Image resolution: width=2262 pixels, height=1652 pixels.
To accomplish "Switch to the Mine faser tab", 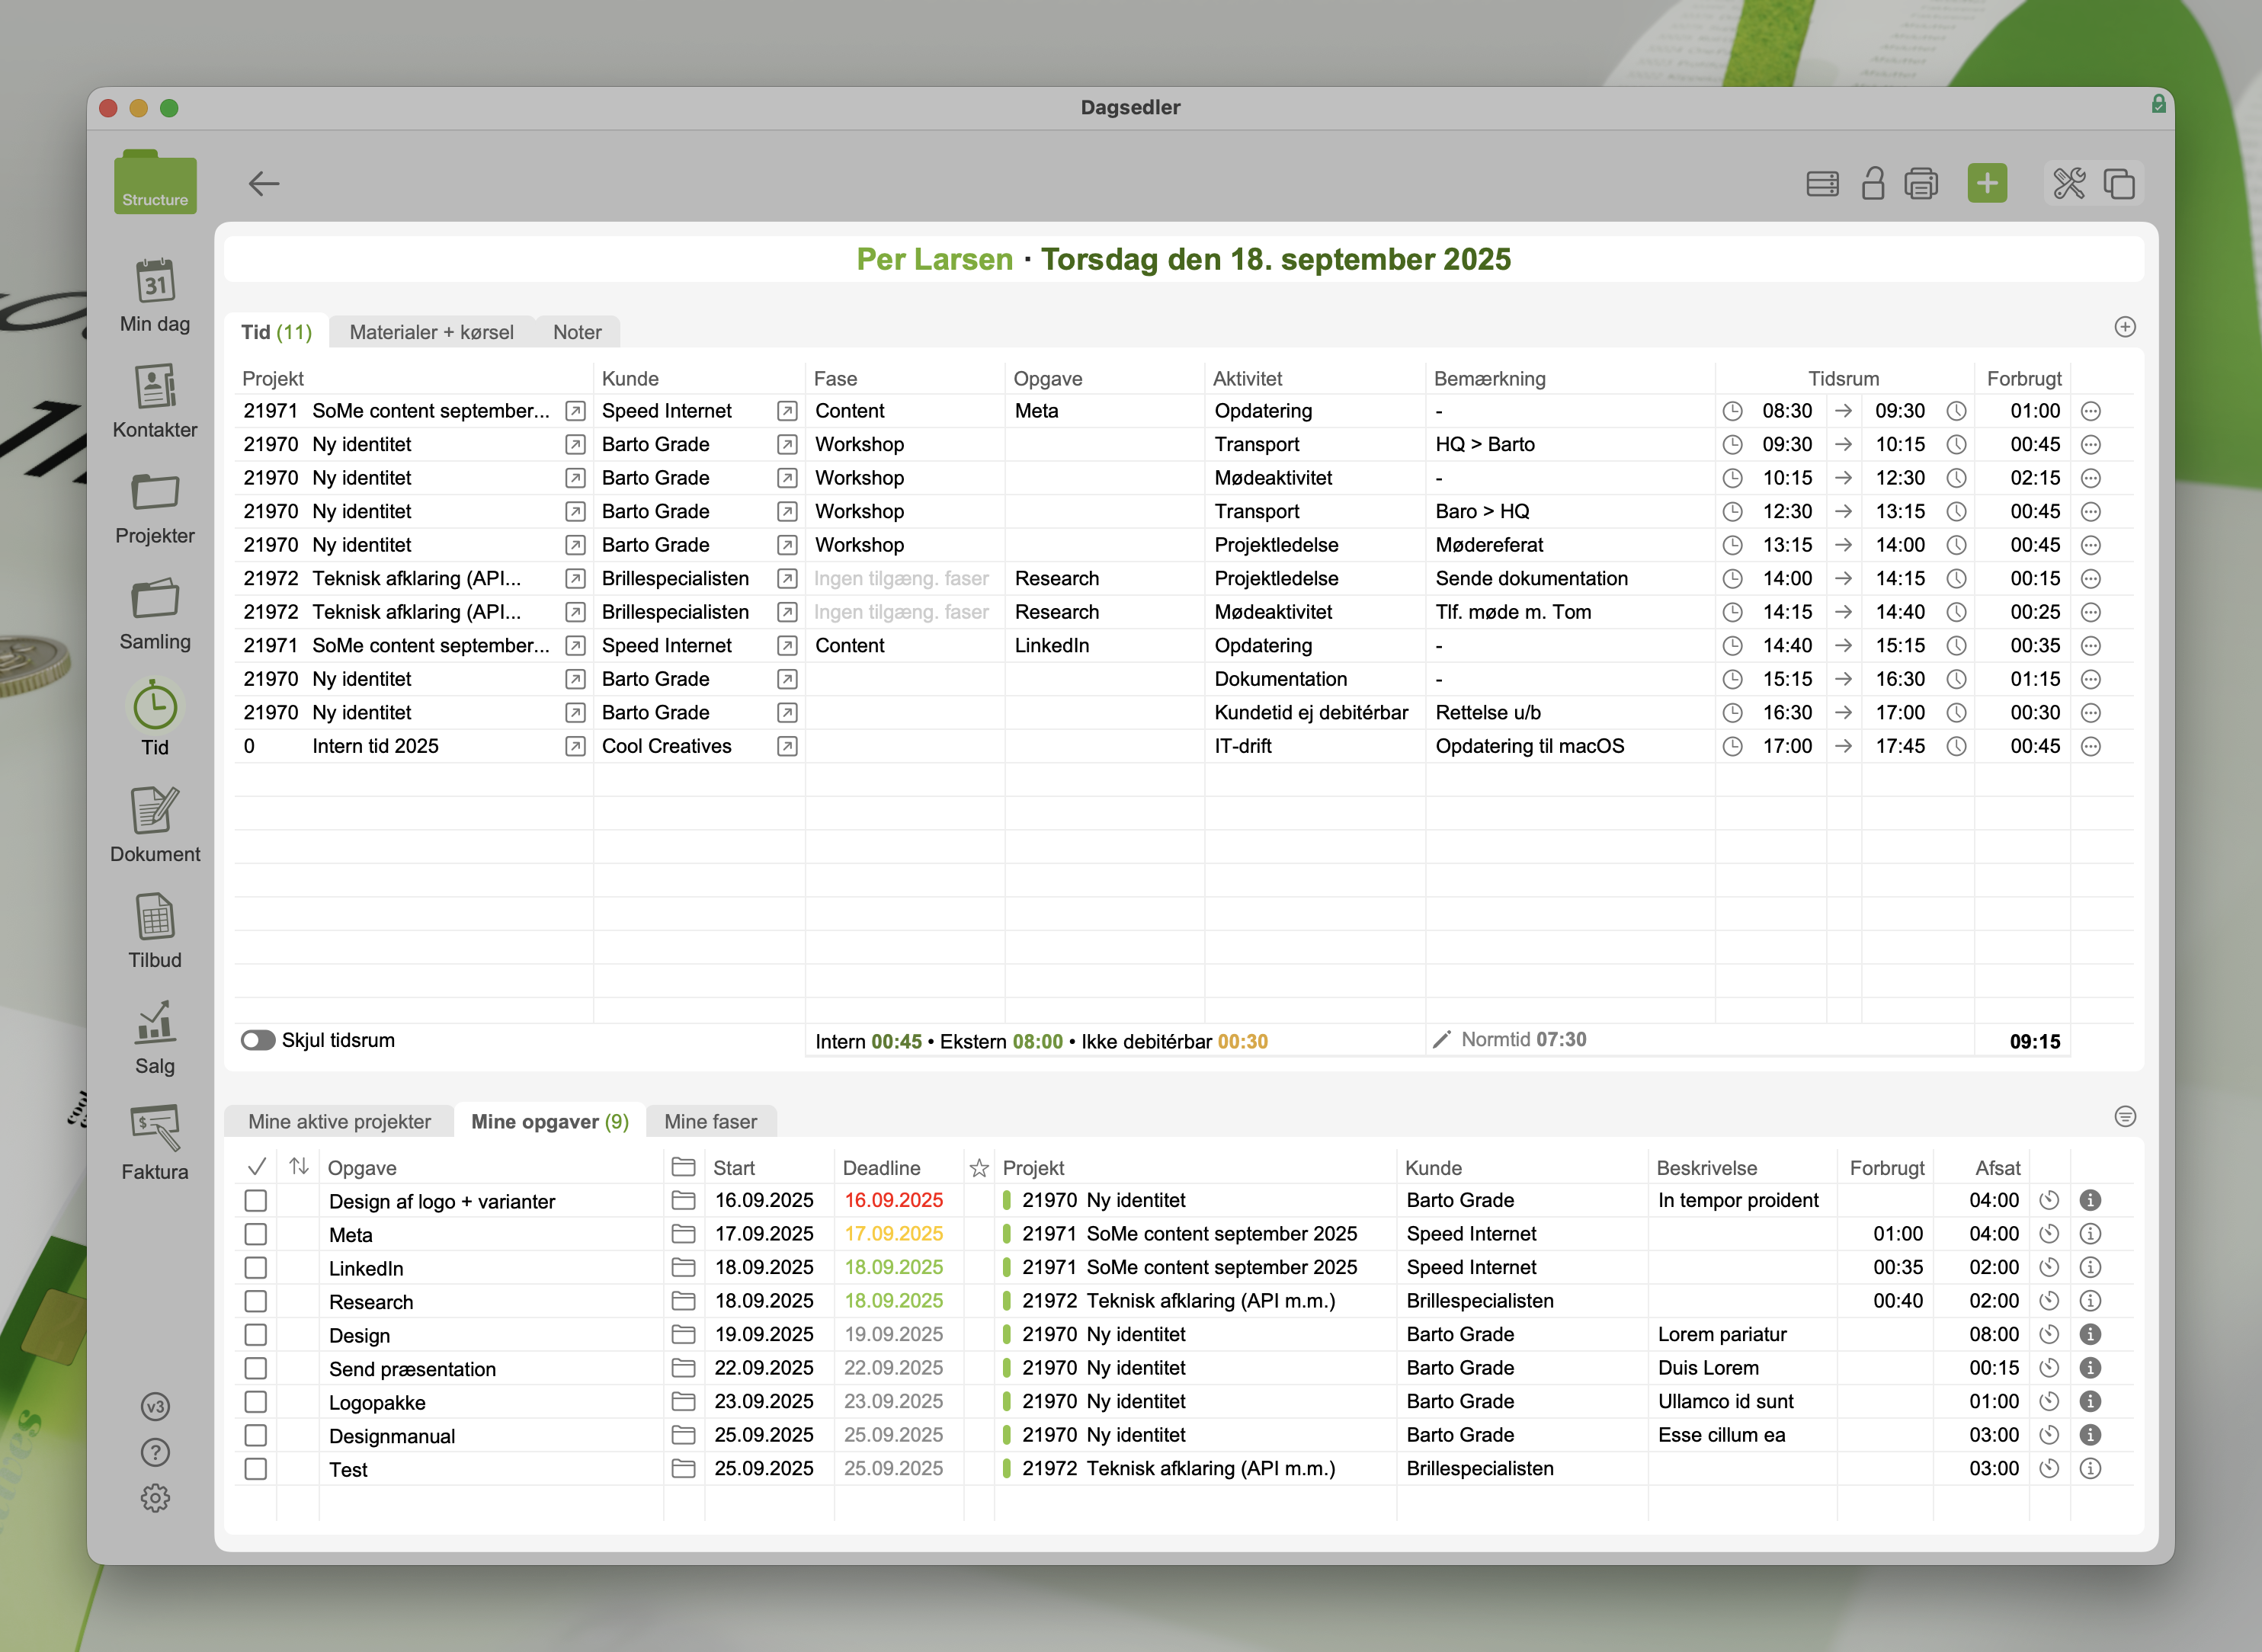I will tap(710, 1121).
